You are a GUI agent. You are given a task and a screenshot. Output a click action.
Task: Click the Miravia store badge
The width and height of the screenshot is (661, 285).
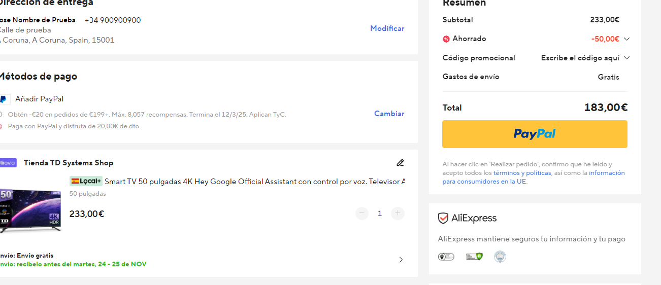coord(8,163)
